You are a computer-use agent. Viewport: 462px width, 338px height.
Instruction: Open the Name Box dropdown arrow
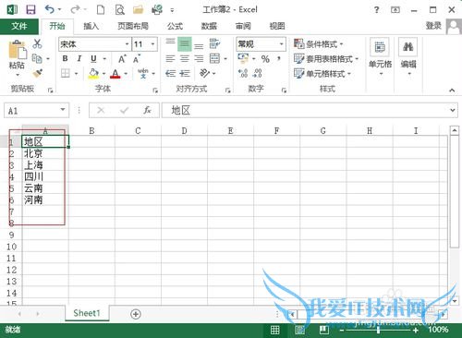click(63, 110)
